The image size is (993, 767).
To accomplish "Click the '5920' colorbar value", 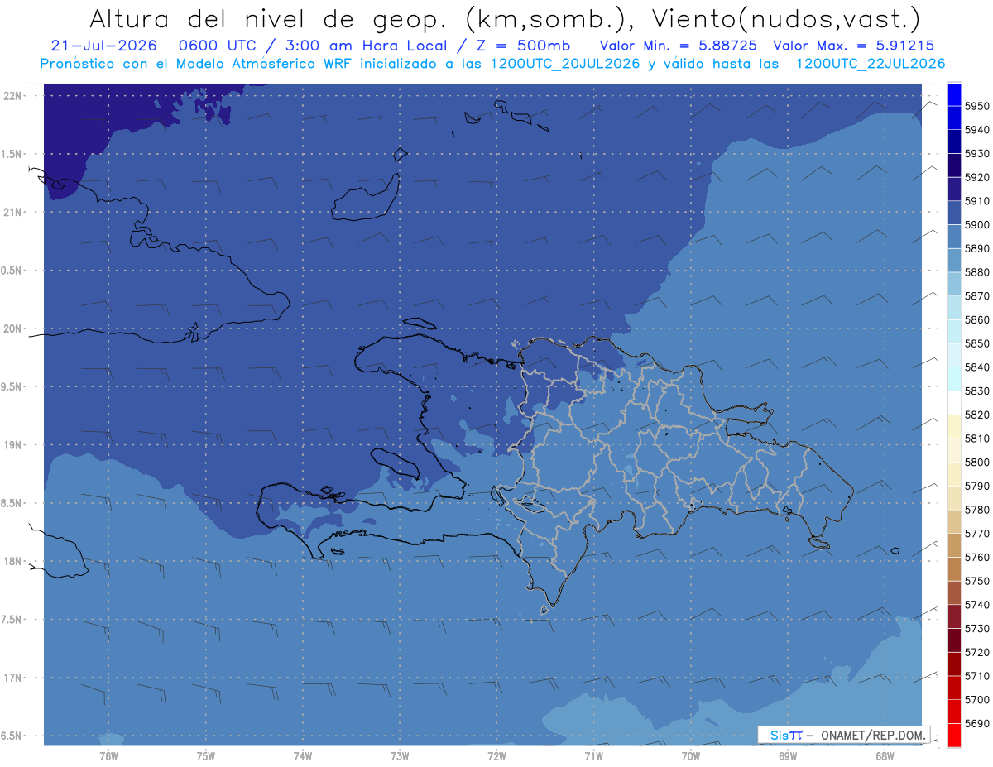I will tap(977, 177).
